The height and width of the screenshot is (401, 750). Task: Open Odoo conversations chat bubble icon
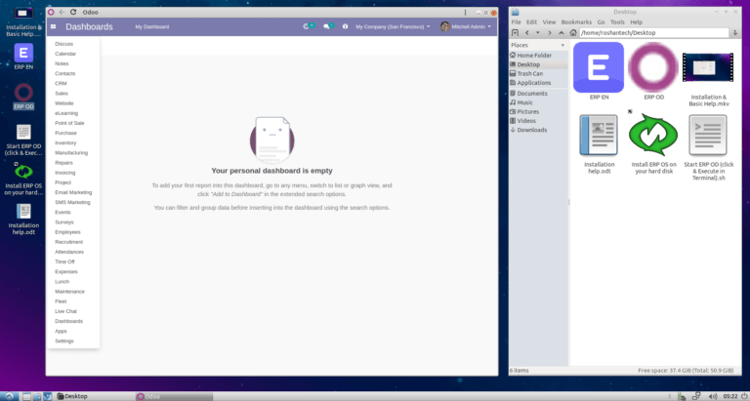tap(326, 26)
